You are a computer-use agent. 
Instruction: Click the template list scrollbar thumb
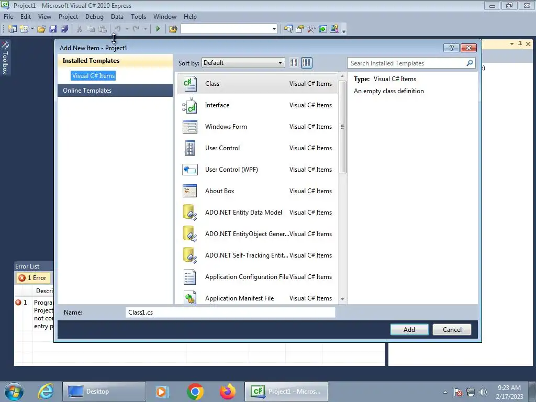click(342, 127)
